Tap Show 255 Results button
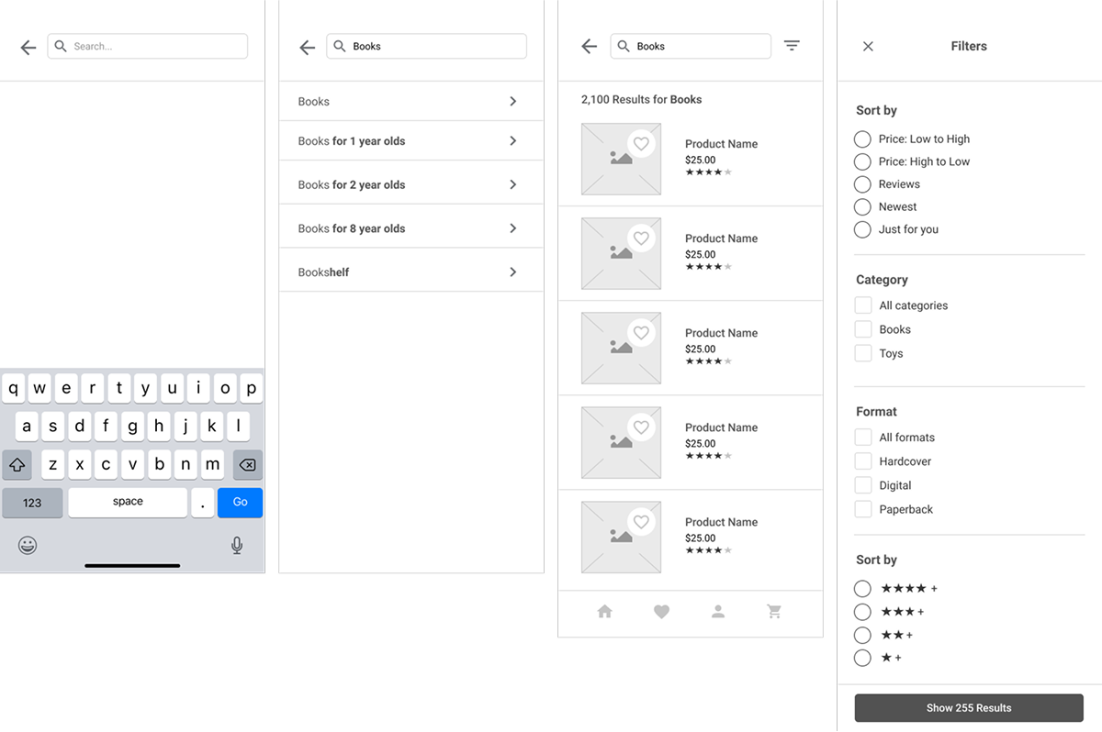The image size is (1102, 732). [x=969, y=708]
